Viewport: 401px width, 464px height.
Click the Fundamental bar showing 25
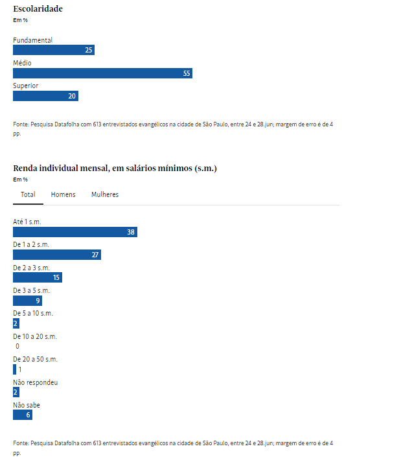point(54,50)
